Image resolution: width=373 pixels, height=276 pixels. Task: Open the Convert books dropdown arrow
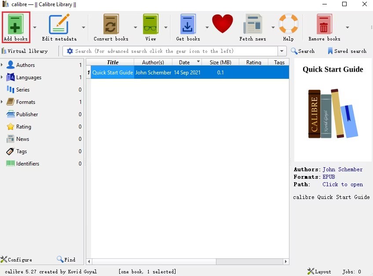135,27
